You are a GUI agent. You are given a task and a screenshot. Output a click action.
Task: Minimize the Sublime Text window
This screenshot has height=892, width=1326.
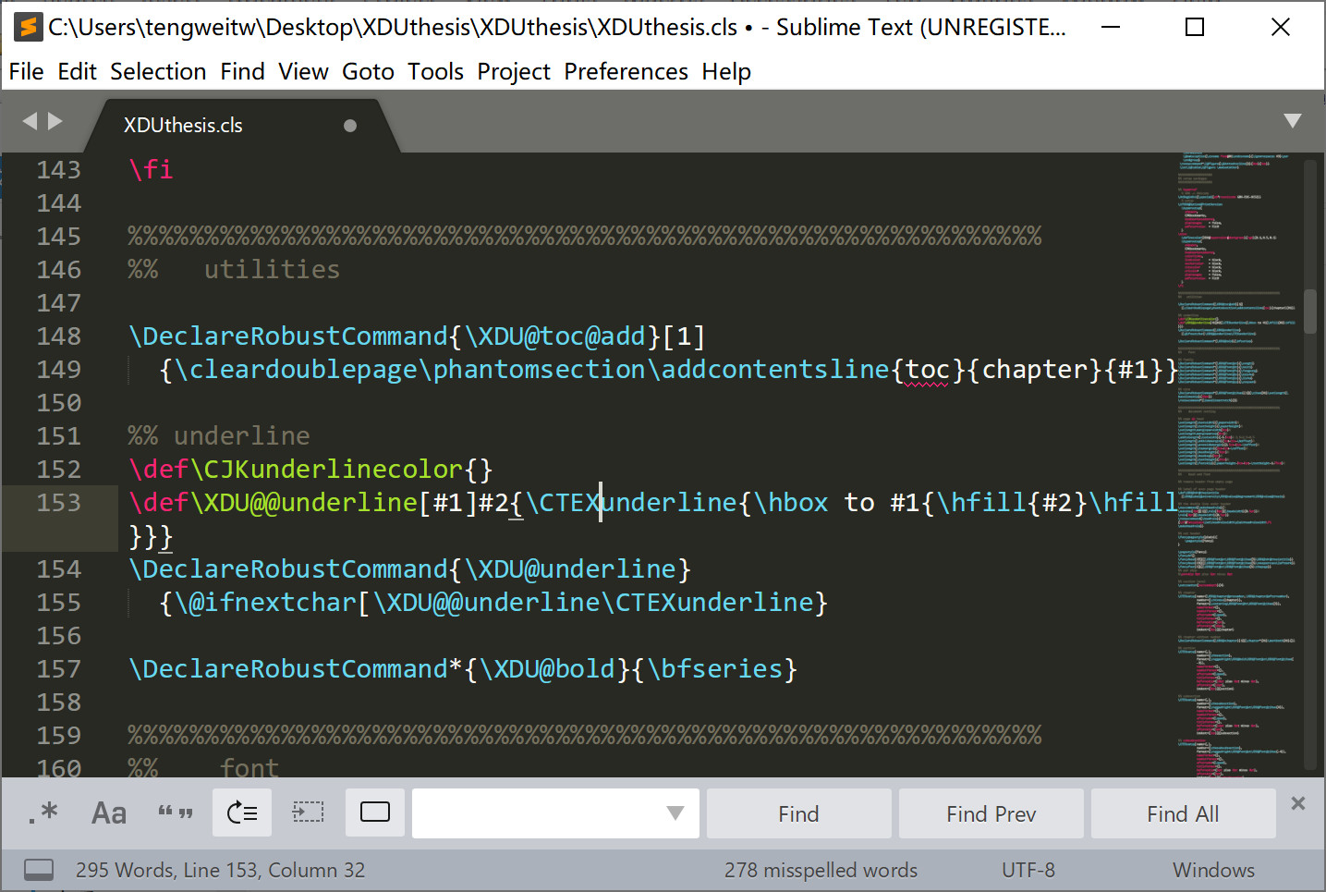point(1111,27)
